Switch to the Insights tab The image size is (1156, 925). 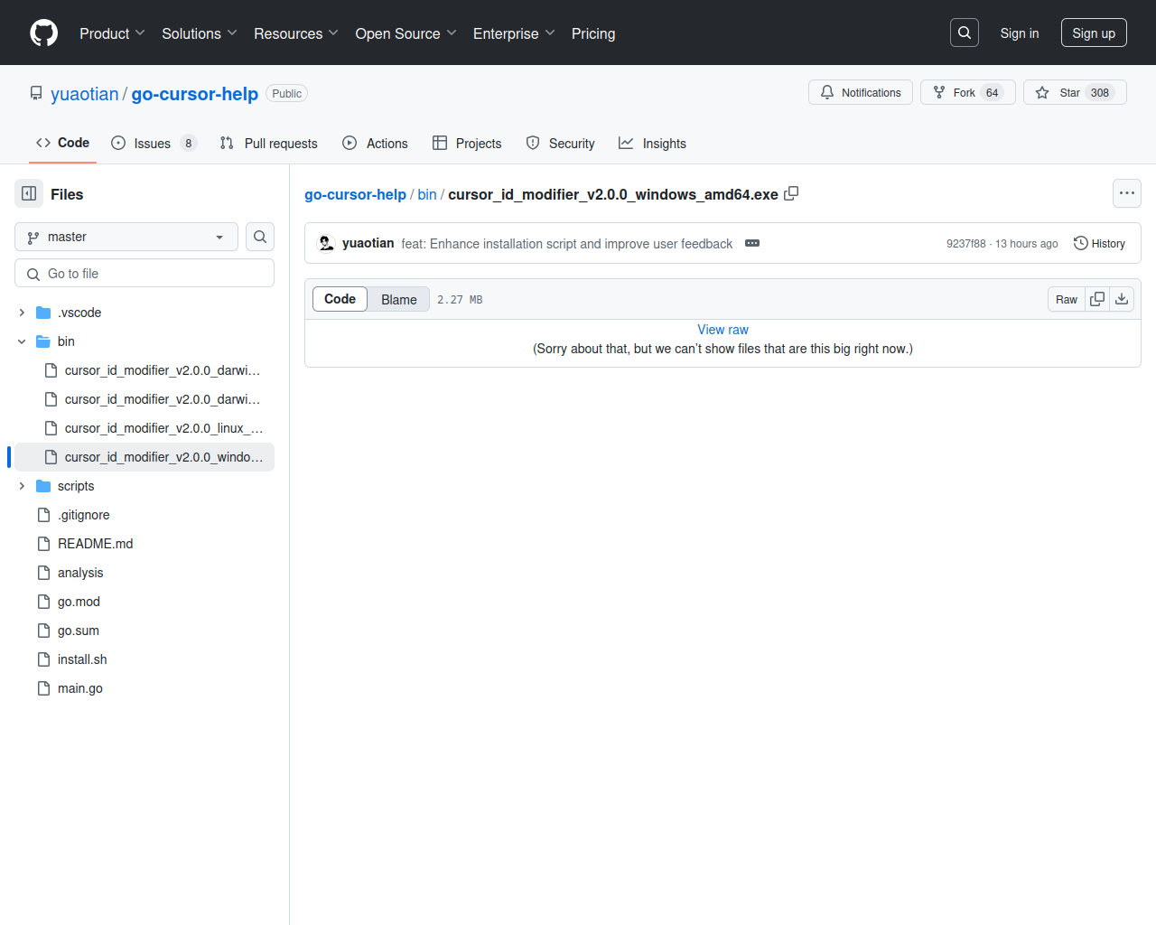tap(652, 143)
